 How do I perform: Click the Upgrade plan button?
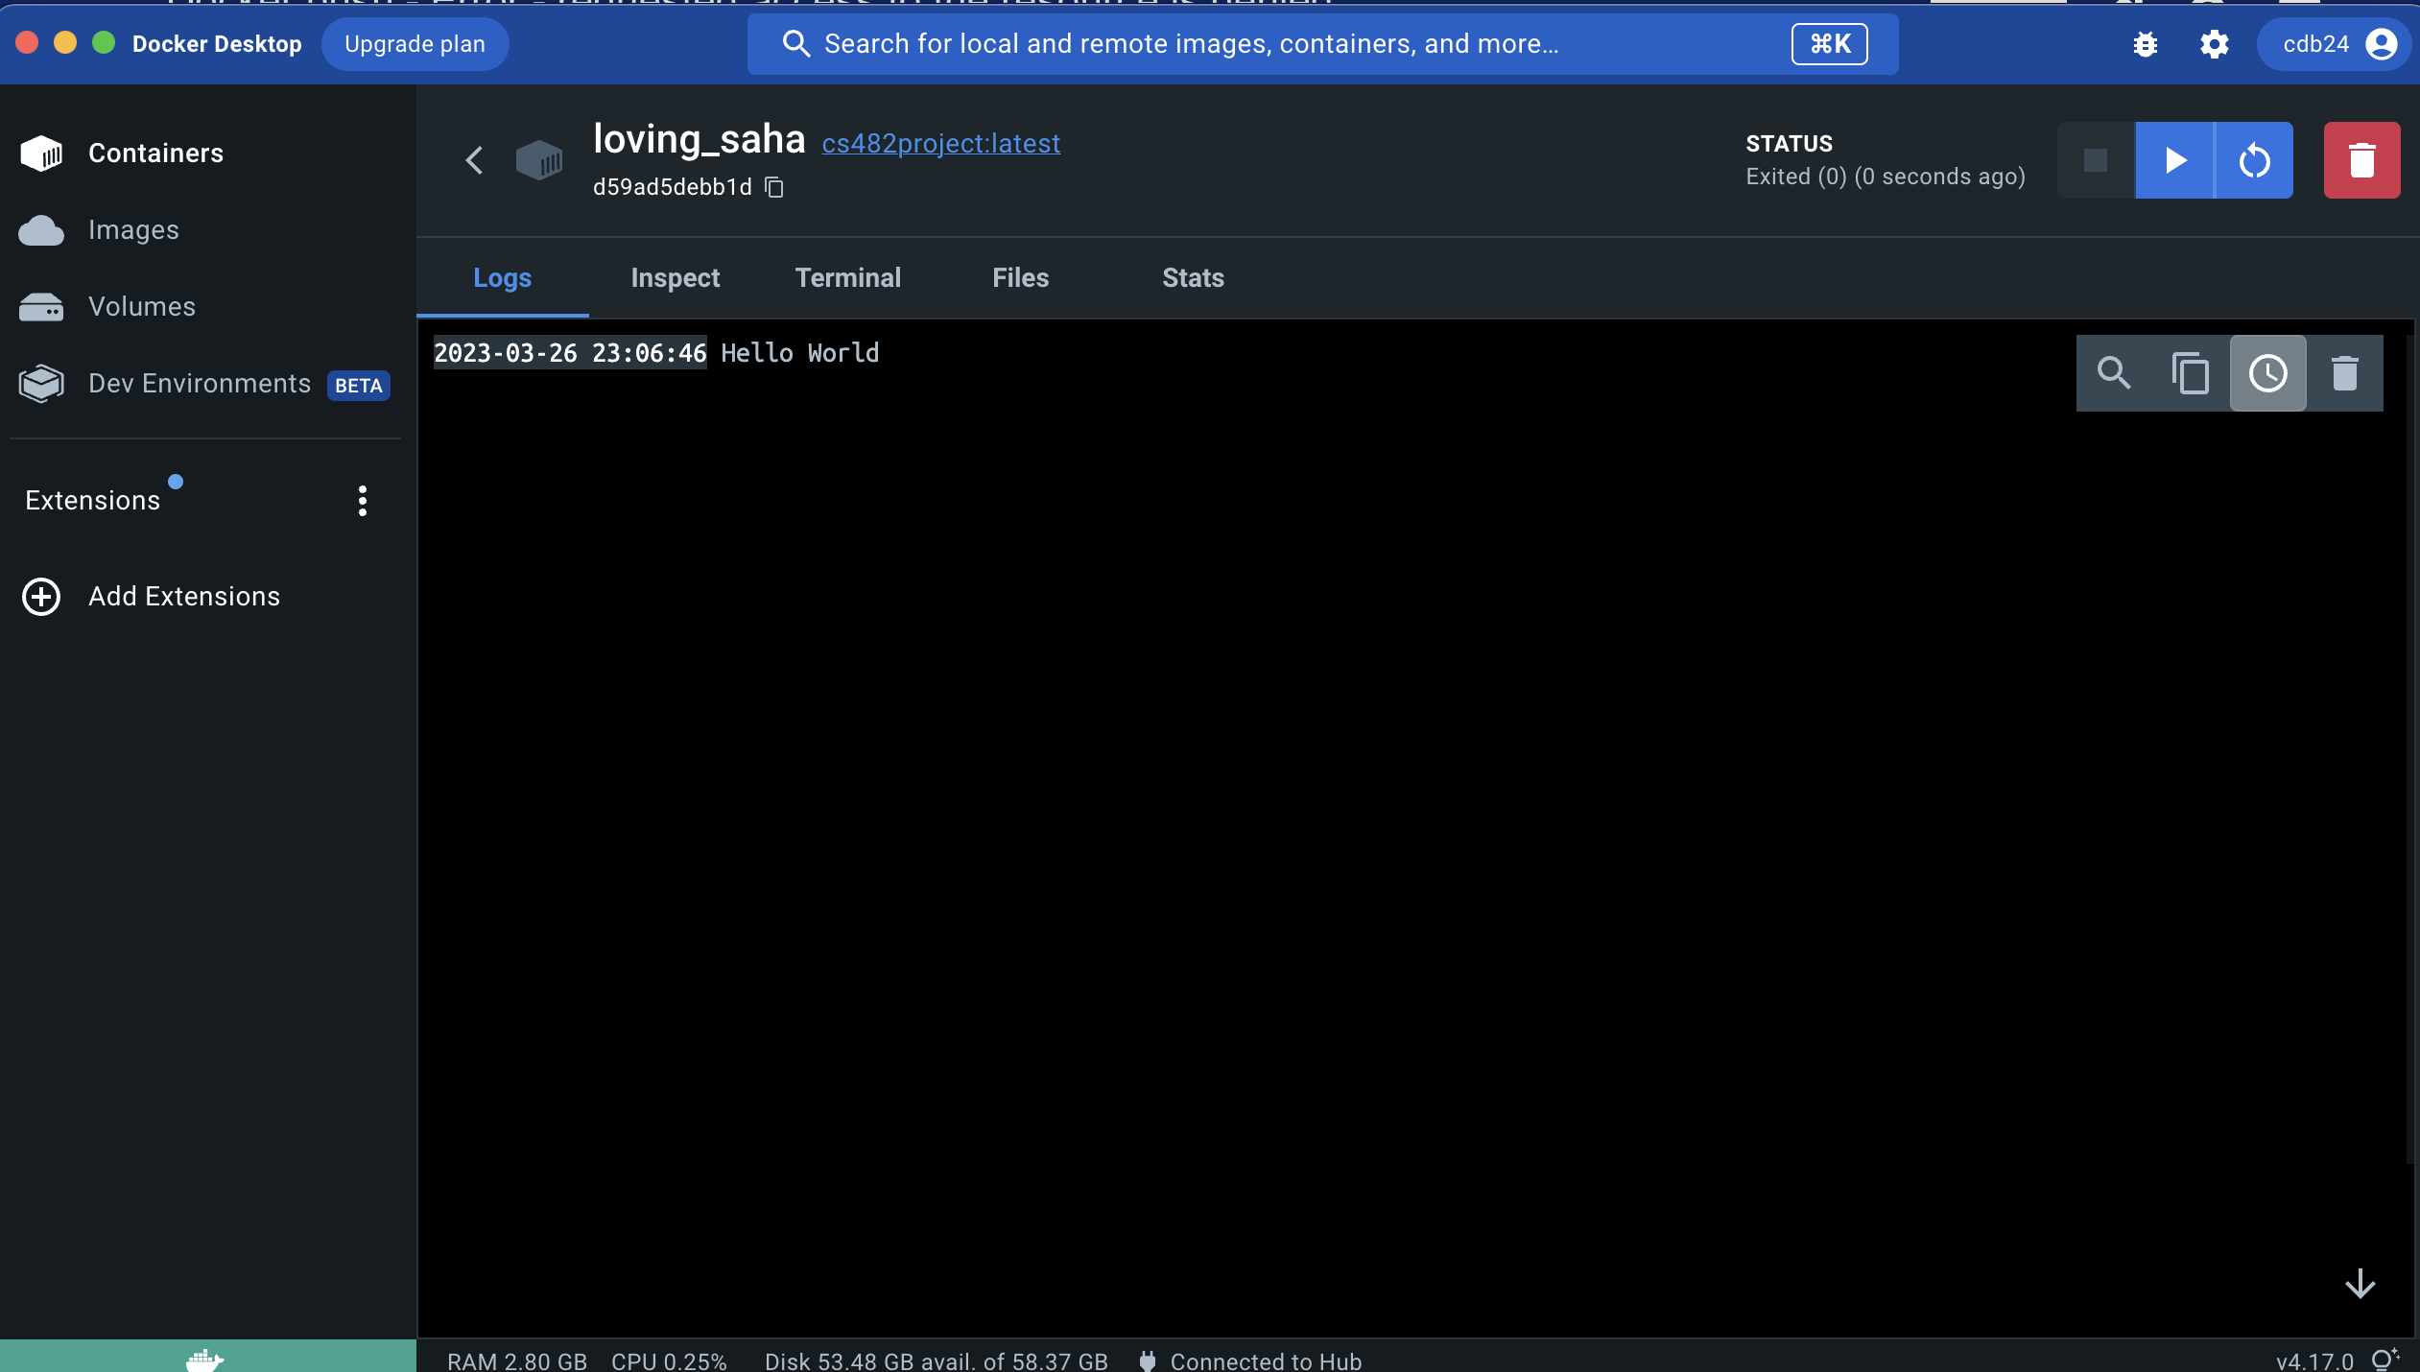(414, 41)
